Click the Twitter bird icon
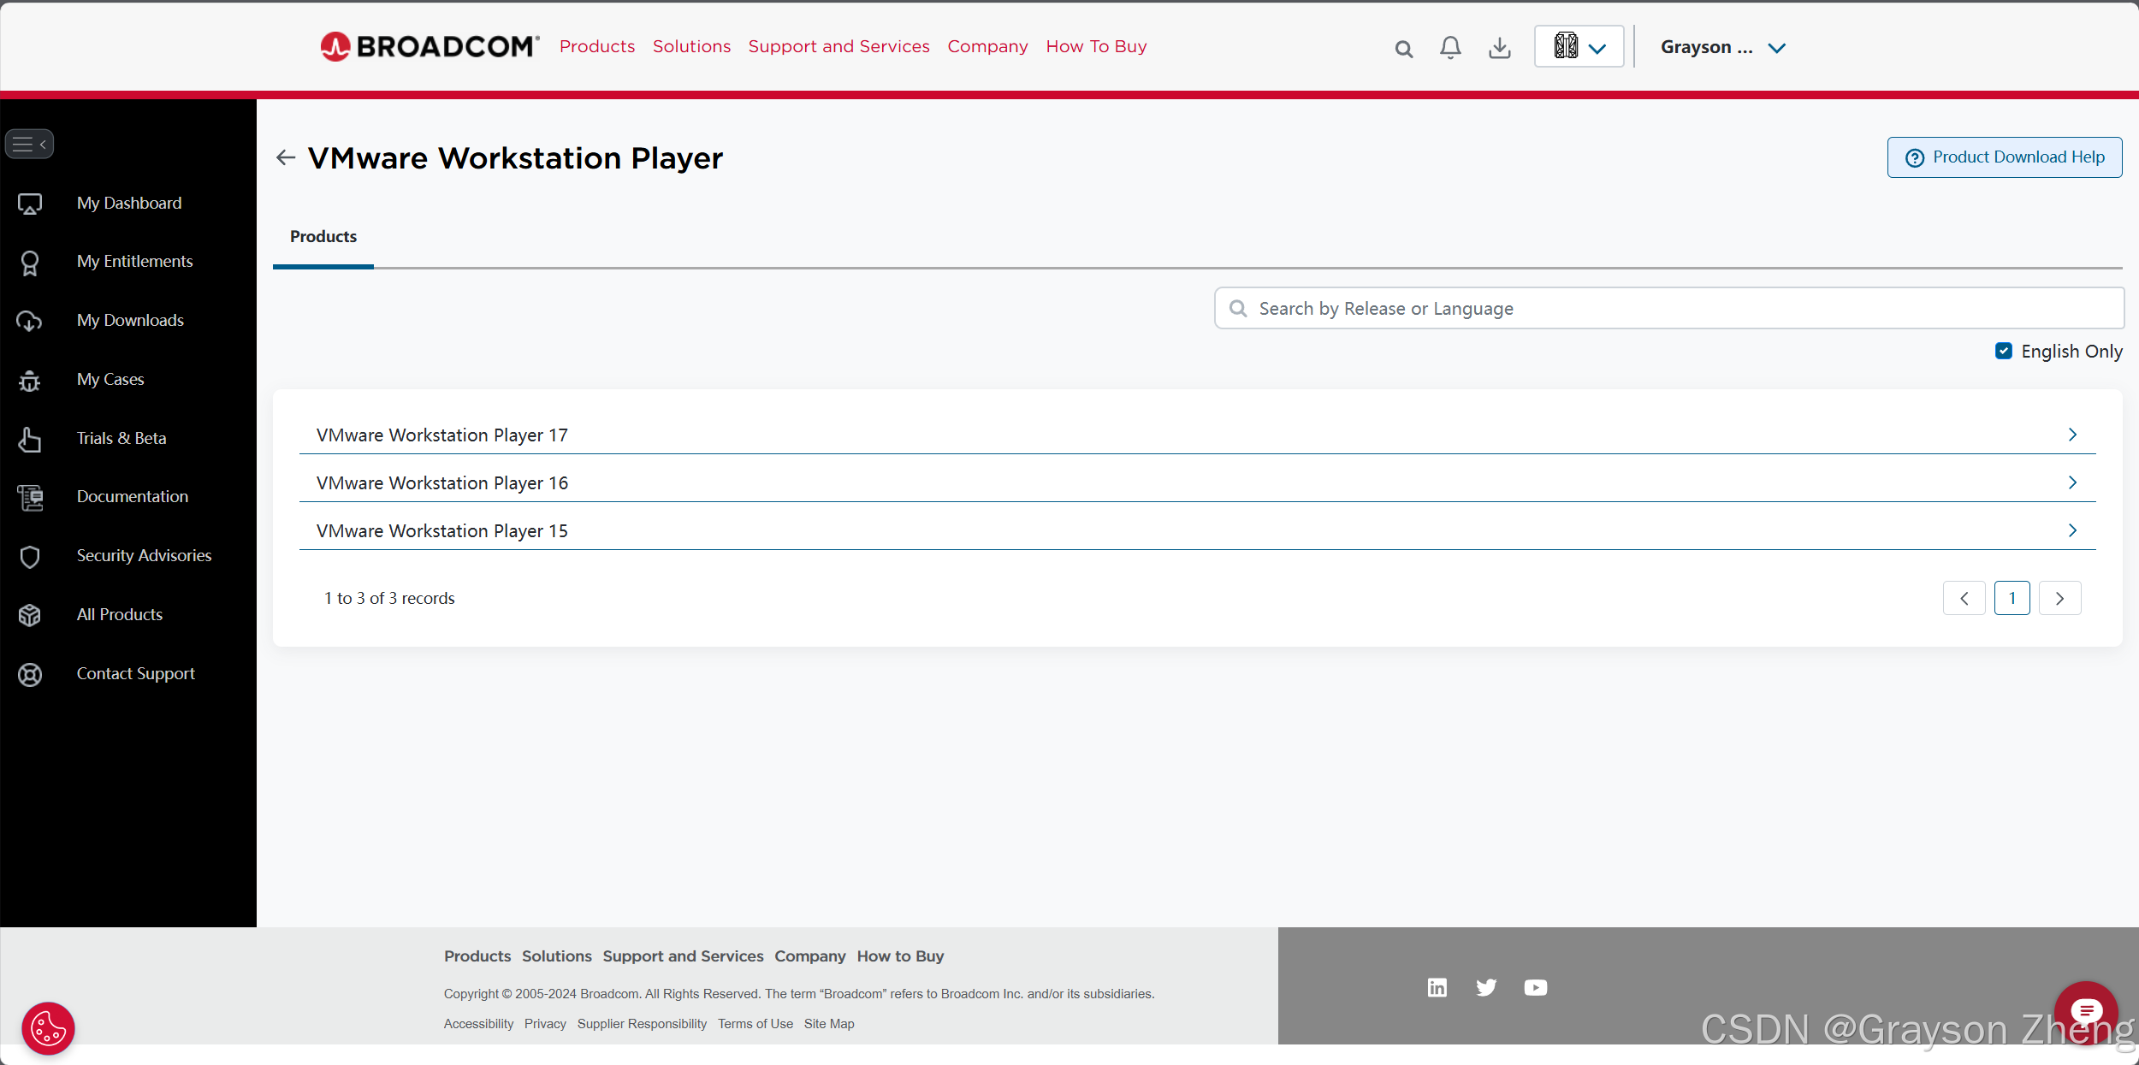2139x1065 pixels. click(1486, 988)
